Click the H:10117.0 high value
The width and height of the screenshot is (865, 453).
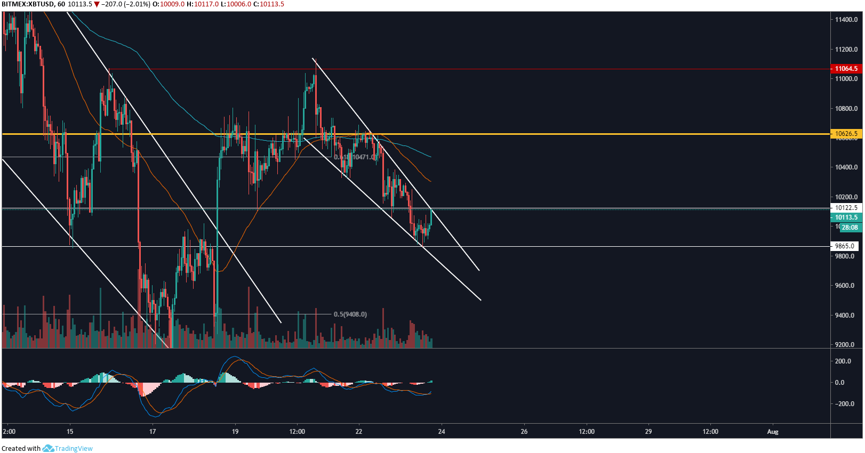point(203,4)
